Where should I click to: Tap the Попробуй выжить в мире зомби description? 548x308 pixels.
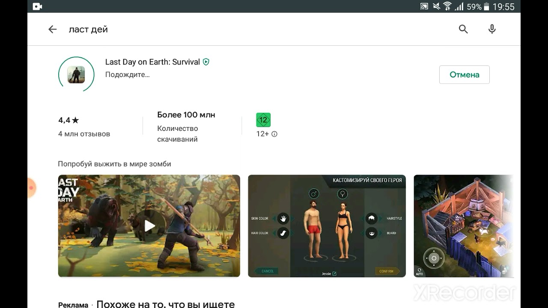(x=114, y=164)
